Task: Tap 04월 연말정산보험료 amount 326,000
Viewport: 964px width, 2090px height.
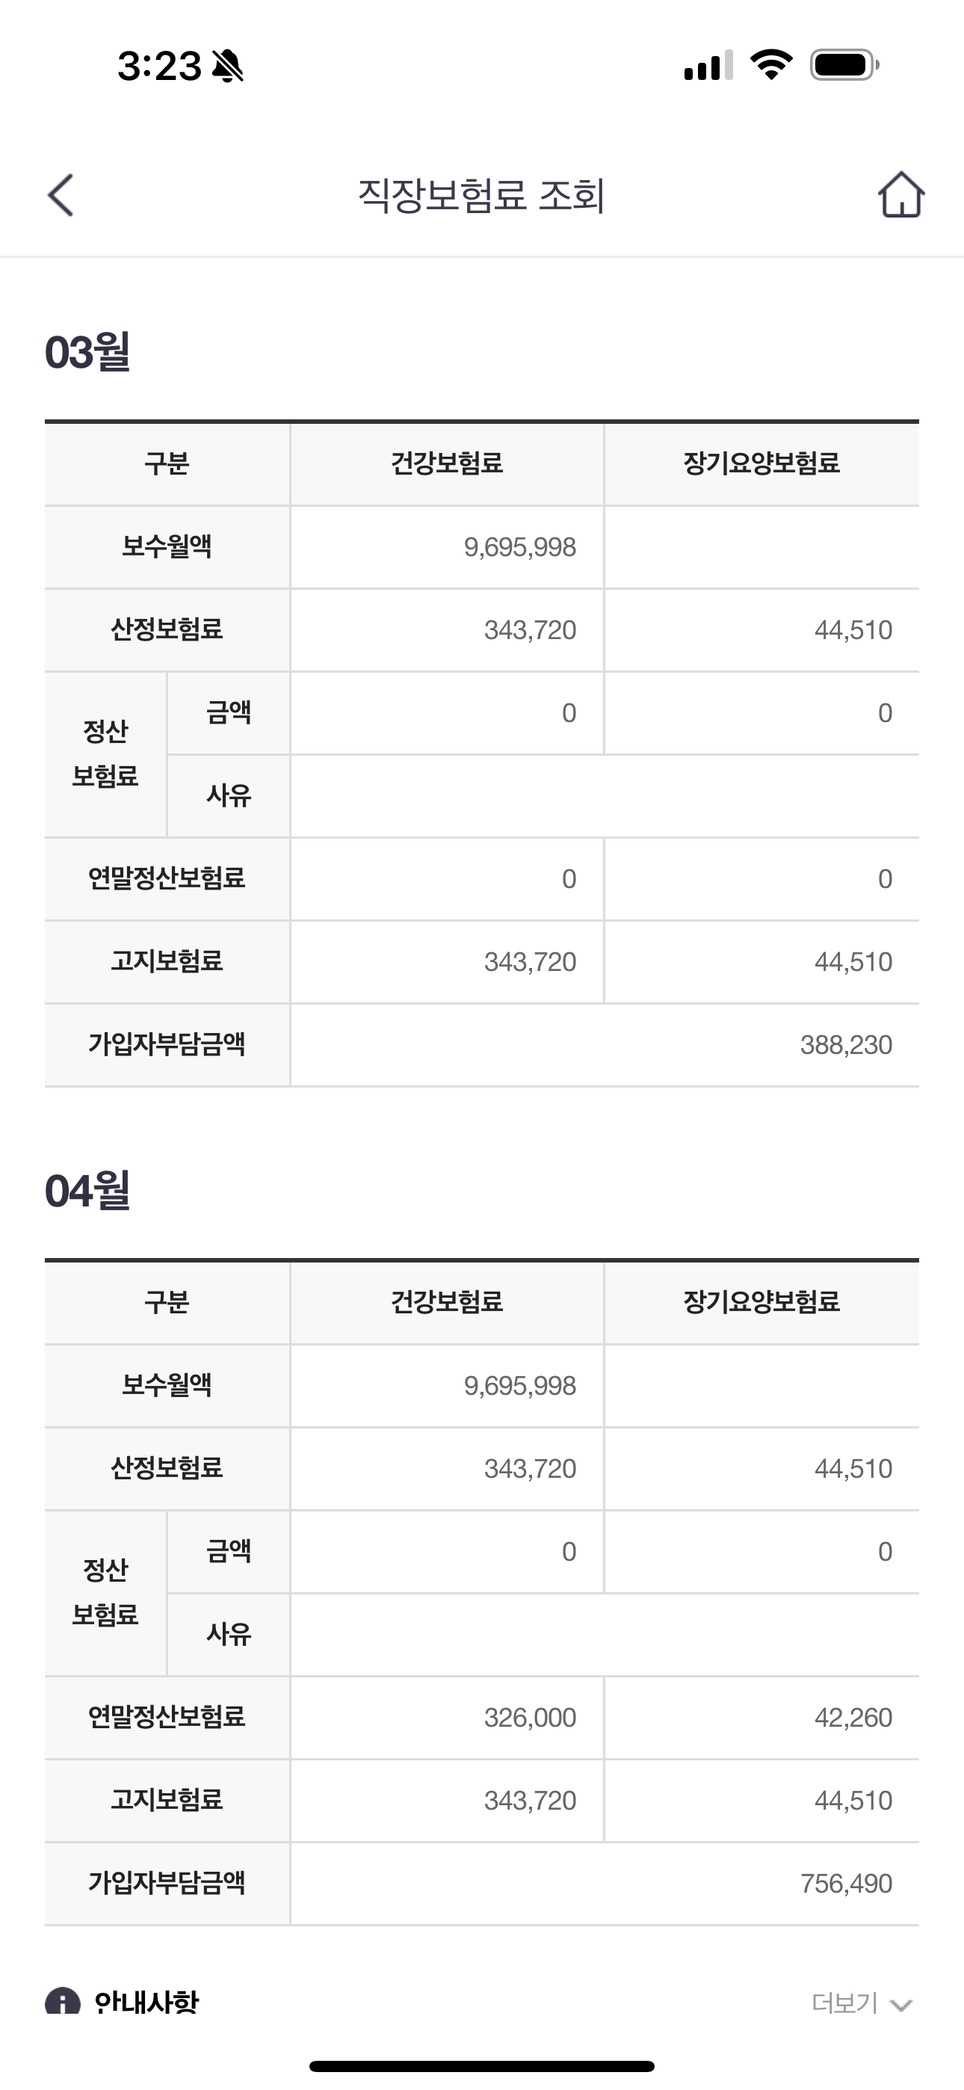Action: coord(530,1718)
